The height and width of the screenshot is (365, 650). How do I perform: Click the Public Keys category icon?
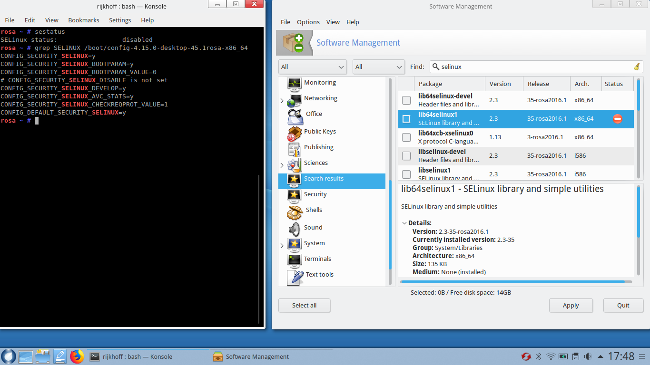[295, 133]
